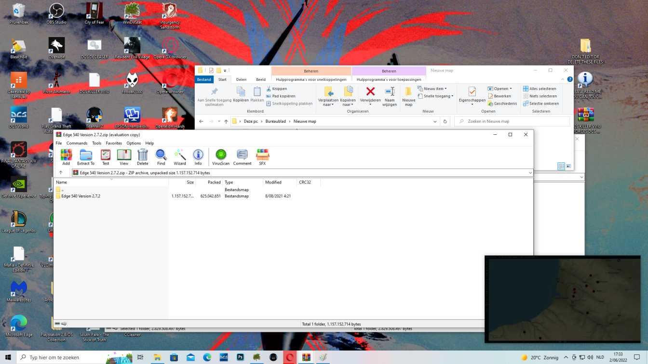Screen dimensions: 648x364
Task: Run the Test tool on the archive
Action: [106, 157]
